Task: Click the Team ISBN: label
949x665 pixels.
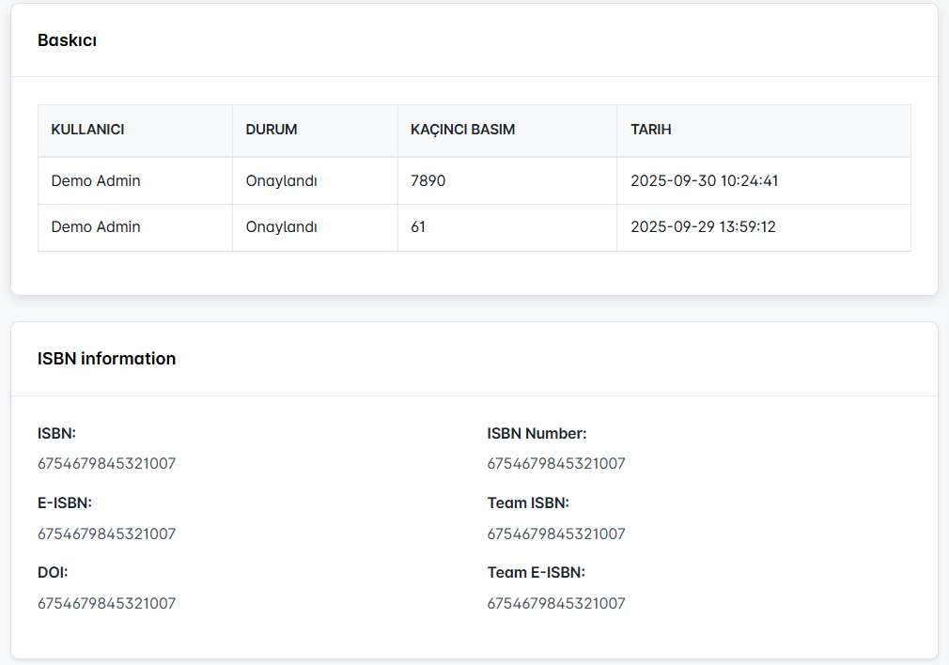Action: pos(528,503)
